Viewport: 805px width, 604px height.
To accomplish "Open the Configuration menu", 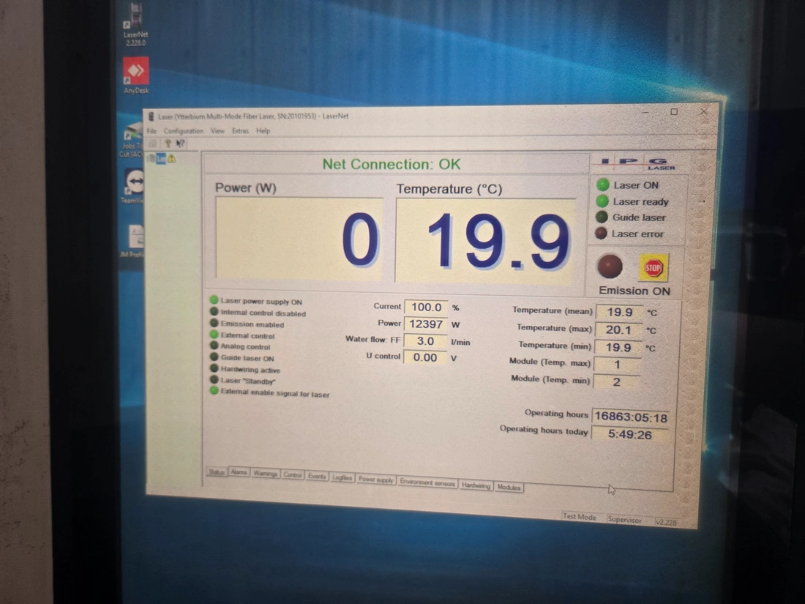I will [x=183, y=131].
